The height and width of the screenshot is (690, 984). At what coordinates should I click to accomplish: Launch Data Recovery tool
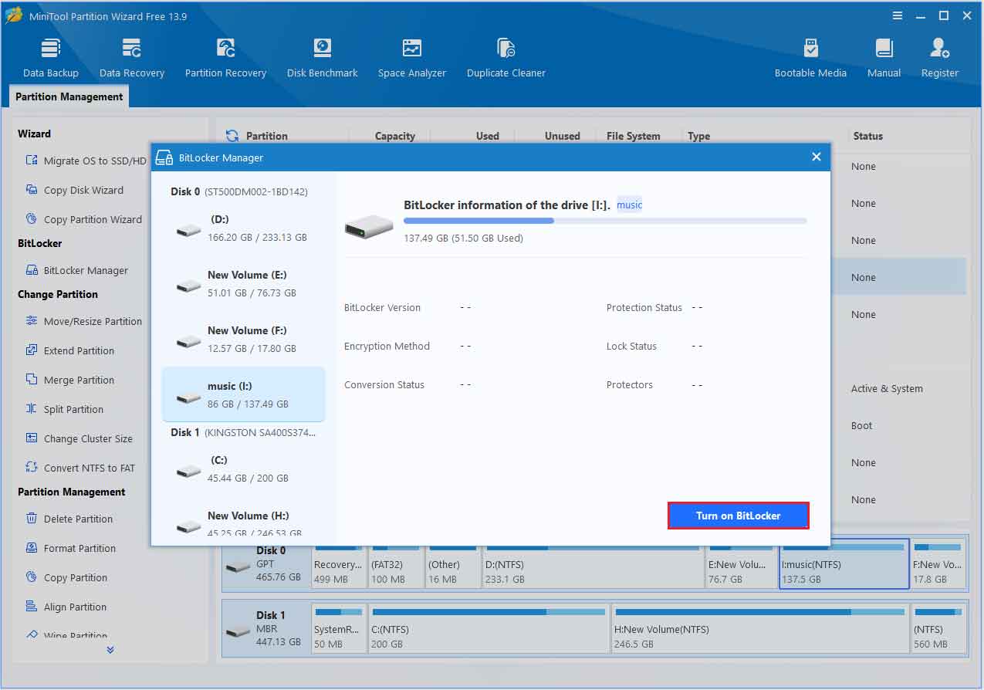click(x=132, y=58)
